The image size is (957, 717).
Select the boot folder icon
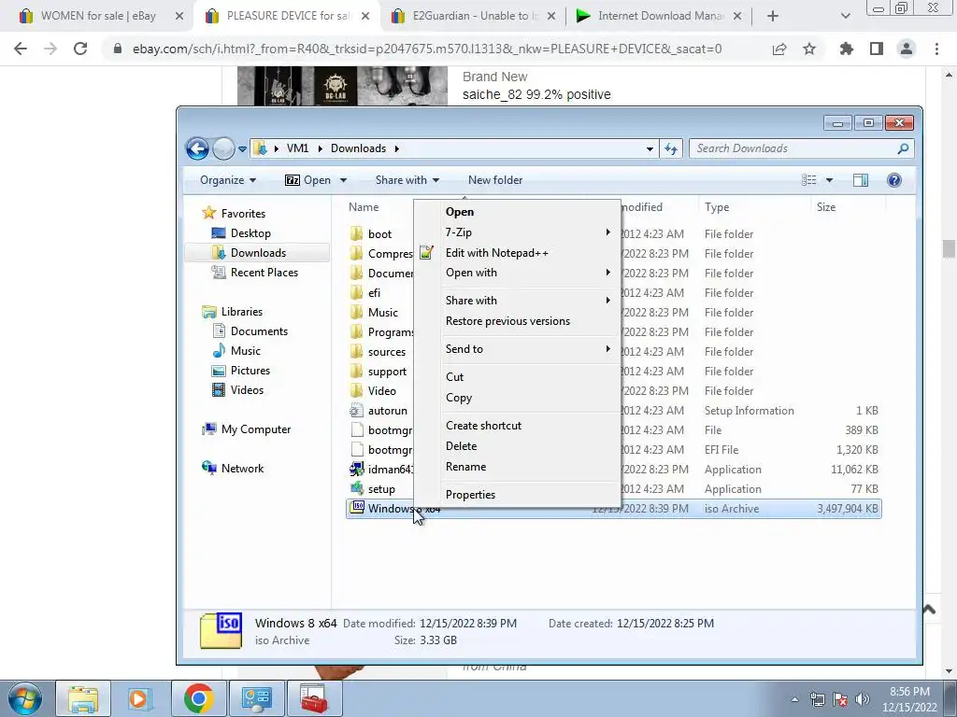[x=357, y=234]
